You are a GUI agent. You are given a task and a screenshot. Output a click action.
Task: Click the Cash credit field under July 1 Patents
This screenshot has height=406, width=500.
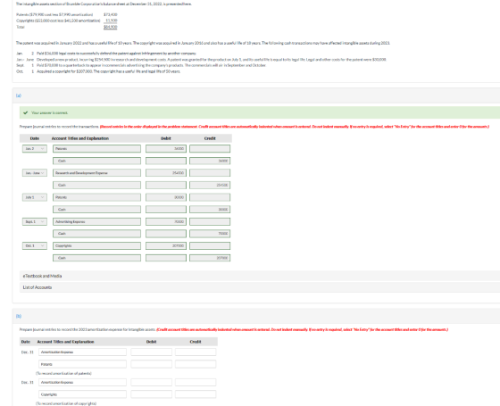coord(210,210)
